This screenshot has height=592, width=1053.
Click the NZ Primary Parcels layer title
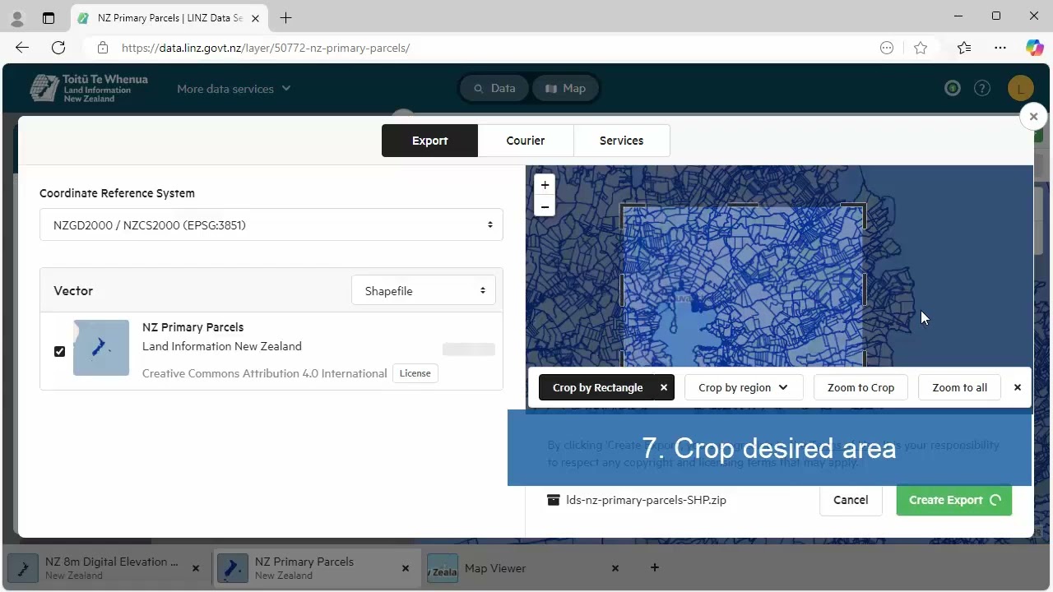193,327
